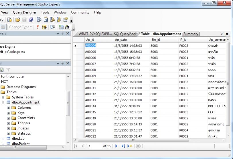The height and width of the screenshot is (159, 233).
Task: Select the A00010 cell
Action: click(x=98, y=82)
